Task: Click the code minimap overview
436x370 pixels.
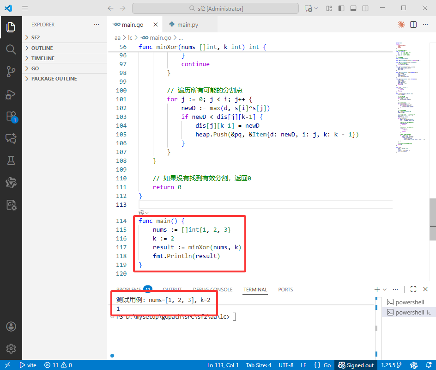Action: coord(412,98)
